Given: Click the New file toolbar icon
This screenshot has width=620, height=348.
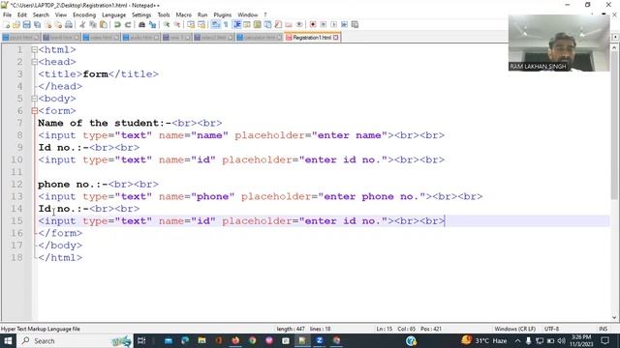Looking at the screenshot, I should point(7,24).
